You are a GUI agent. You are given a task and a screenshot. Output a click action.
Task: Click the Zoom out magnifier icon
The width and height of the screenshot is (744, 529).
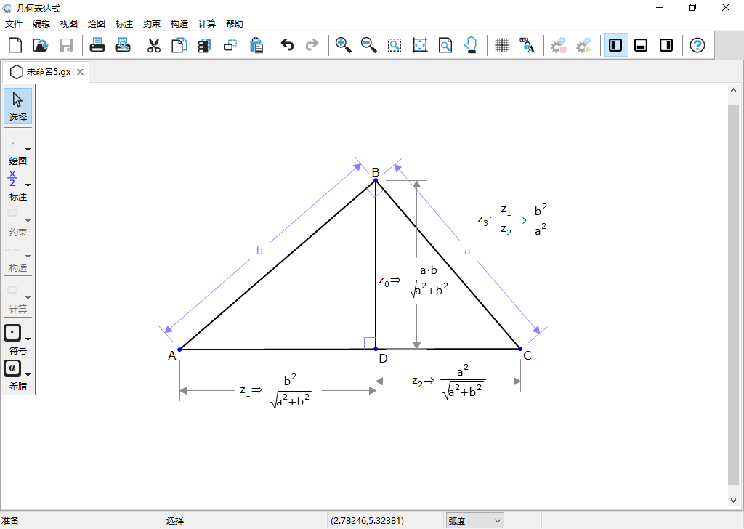(x=368, y=45)
